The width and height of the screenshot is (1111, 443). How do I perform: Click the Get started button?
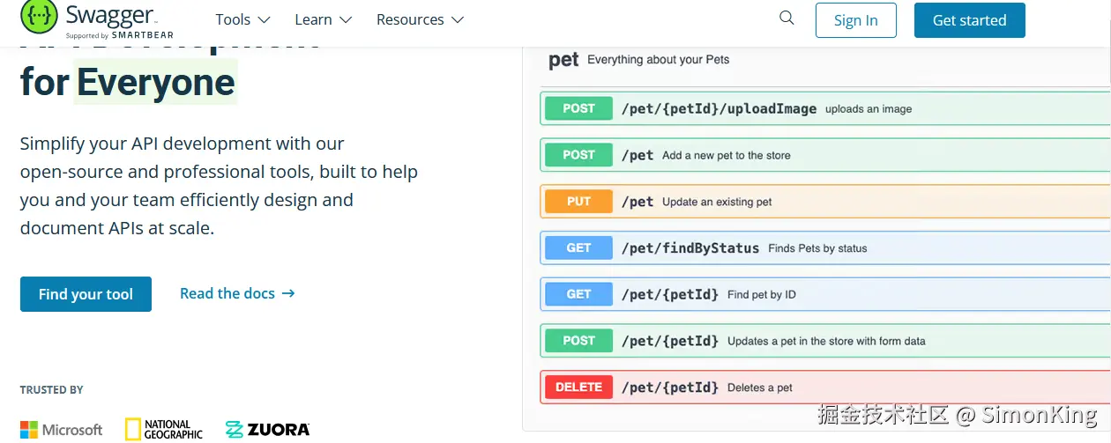tap(969, 20)
